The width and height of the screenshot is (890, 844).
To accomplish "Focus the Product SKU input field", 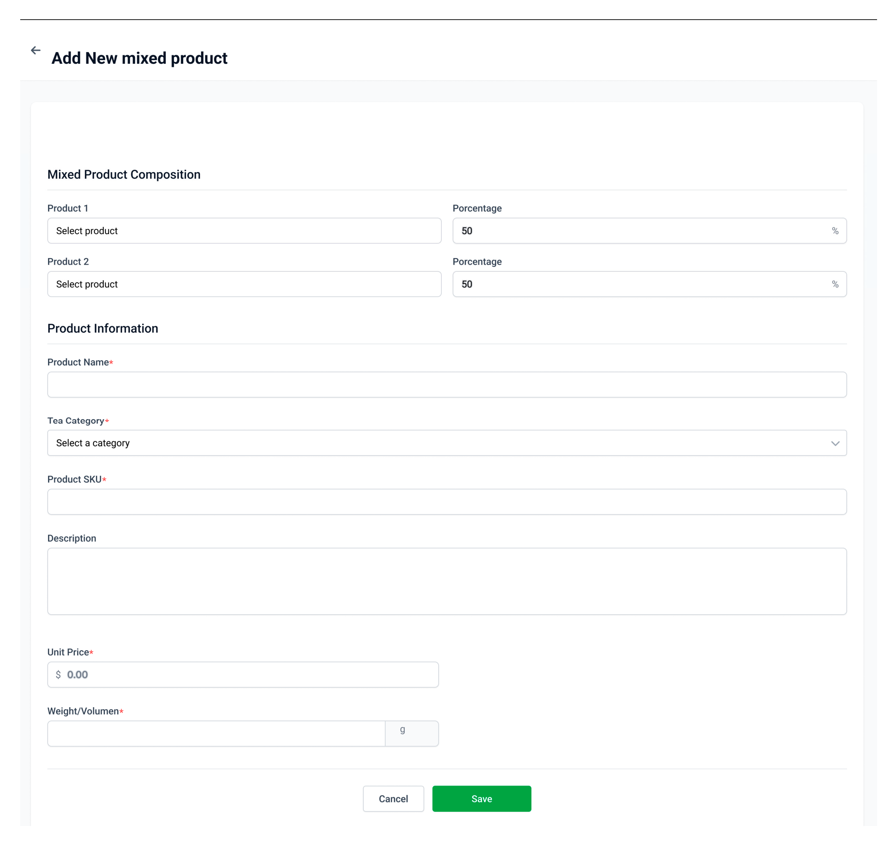I will [x=446, y=502].
